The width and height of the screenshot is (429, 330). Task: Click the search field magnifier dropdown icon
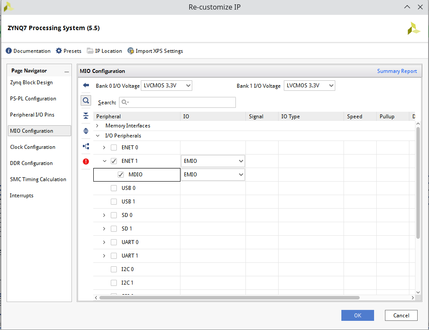[x=125, y=102]
